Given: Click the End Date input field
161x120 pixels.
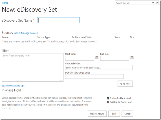Looking at the screenshot, I should pos(115,58).
